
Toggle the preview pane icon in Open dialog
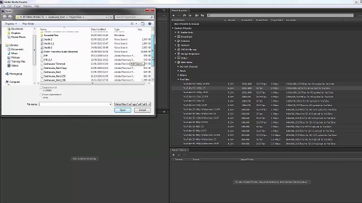[143, 24]
